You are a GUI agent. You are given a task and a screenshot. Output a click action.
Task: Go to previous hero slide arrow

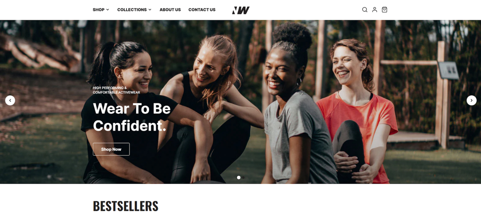10,100
